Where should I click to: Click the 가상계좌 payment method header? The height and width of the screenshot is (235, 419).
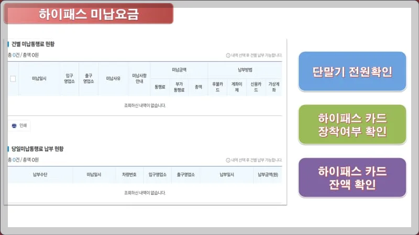(274, 87)
